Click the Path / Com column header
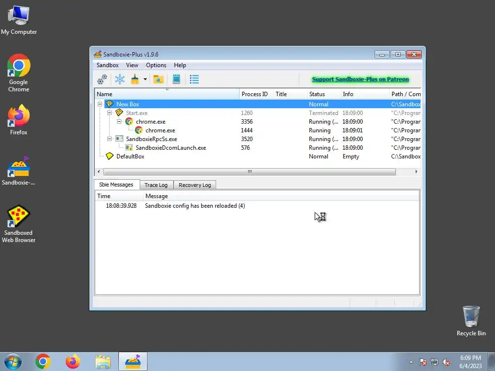Viewport: 495px width, 371px height. (x=405, y=94)
